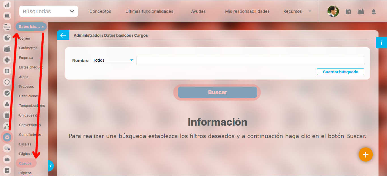Open the Ayudas menu item
The height and width of the screenshot is (176, 387).
198,11
